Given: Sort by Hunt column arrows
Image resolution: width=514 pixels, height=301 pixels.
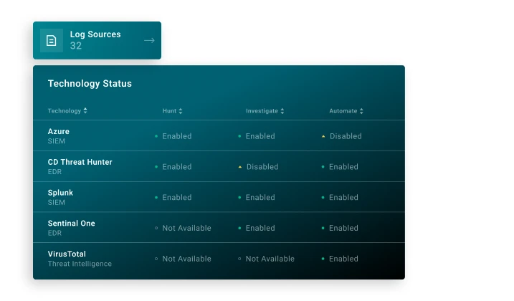Looking at the screenshot, I should (181, 111).
